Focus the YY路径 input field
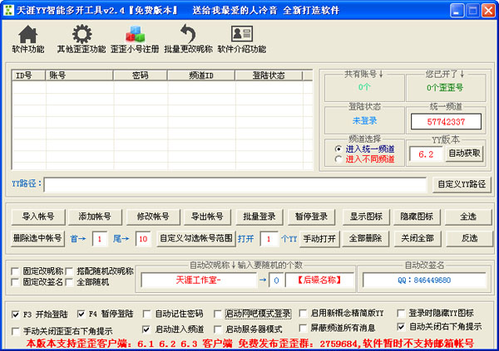The image size is (499, 351). 235,184
